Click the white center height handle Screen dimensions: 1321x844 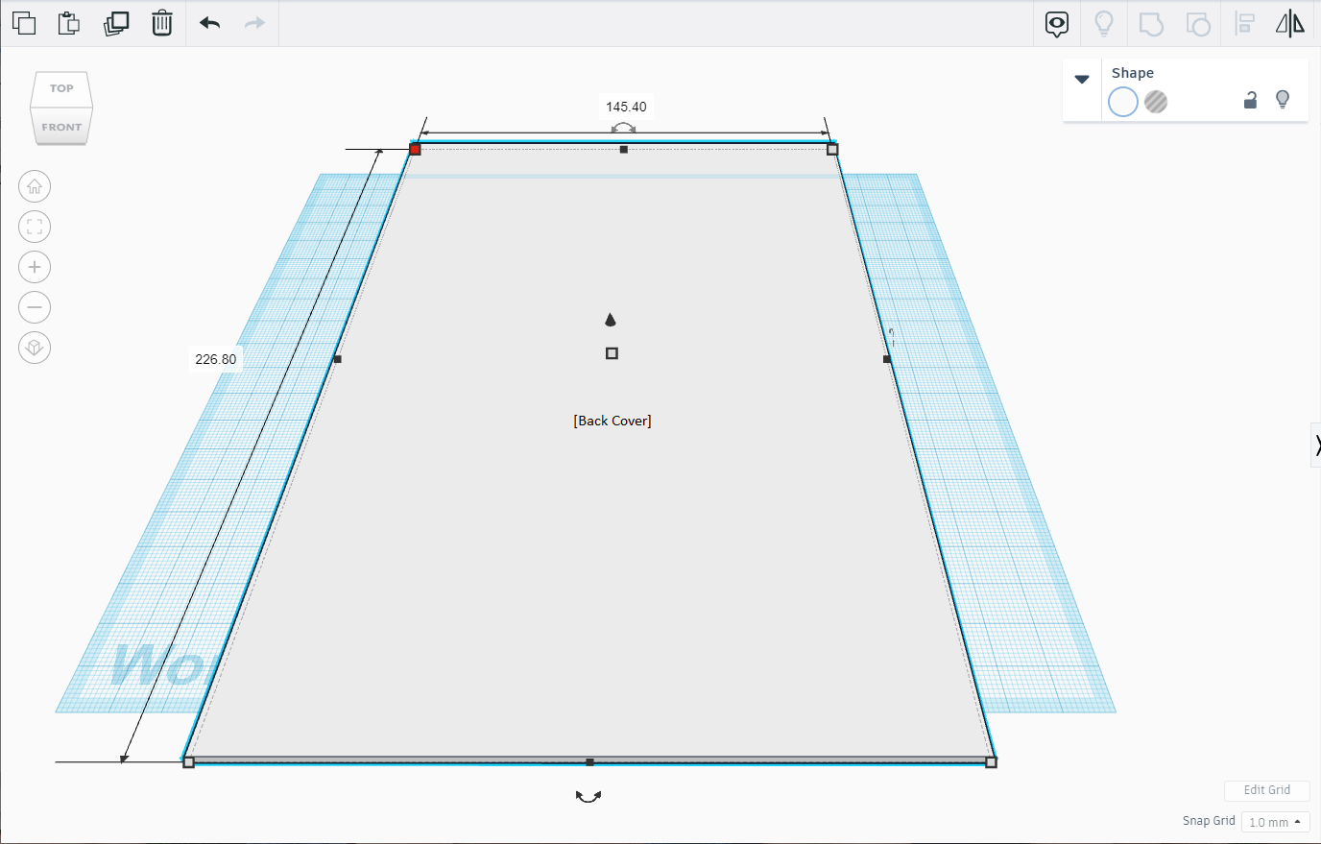click(x=612, y=353)
